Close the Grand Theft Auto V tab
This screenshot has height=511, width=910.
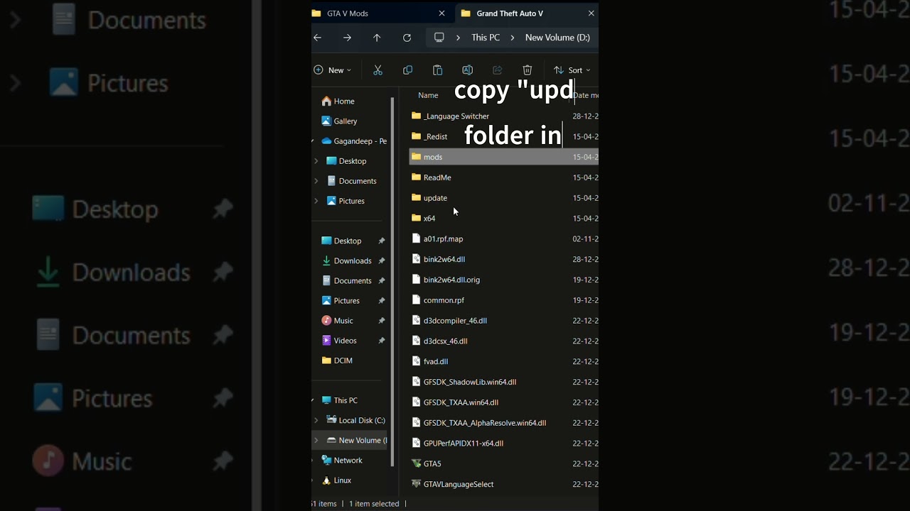pos(591,13)
